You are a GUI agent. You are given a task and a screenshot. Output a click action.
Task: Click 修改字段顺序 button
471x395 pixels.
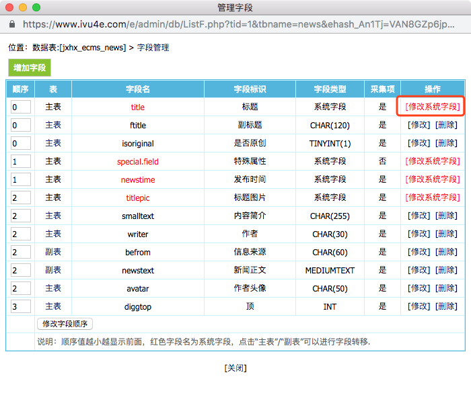(65, 324)
